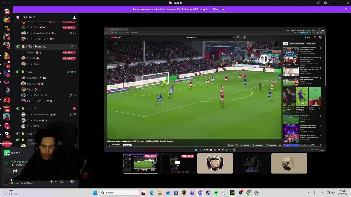Image resolution: width=351 pixels, height=197 pixels.
Task: Toggle headphone deafen in user panel
Action: (62, 181)
